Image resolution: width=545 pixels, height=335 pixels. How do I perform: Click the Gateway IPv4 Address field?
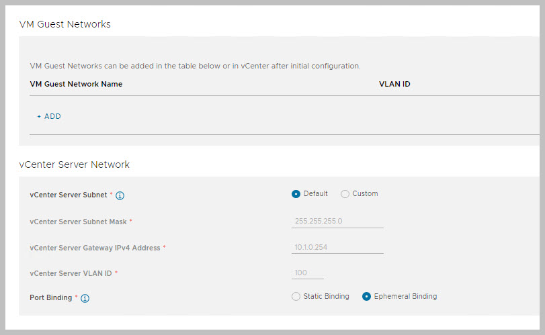click(x=338, y=247)
